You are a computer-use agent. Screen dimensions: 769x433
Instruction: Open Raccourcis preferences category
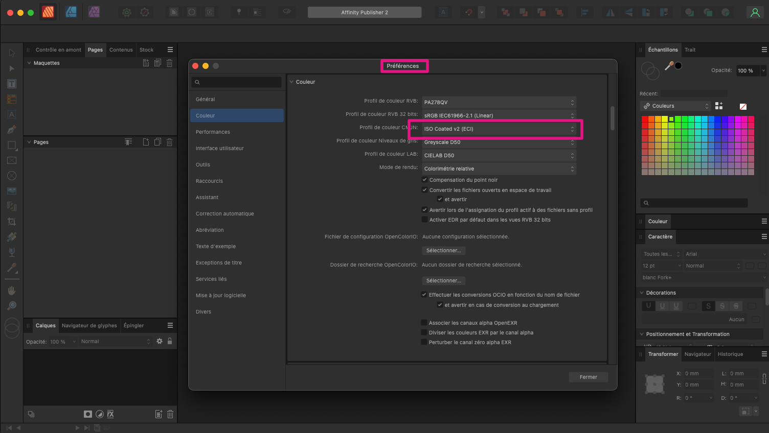coord(237,181)
